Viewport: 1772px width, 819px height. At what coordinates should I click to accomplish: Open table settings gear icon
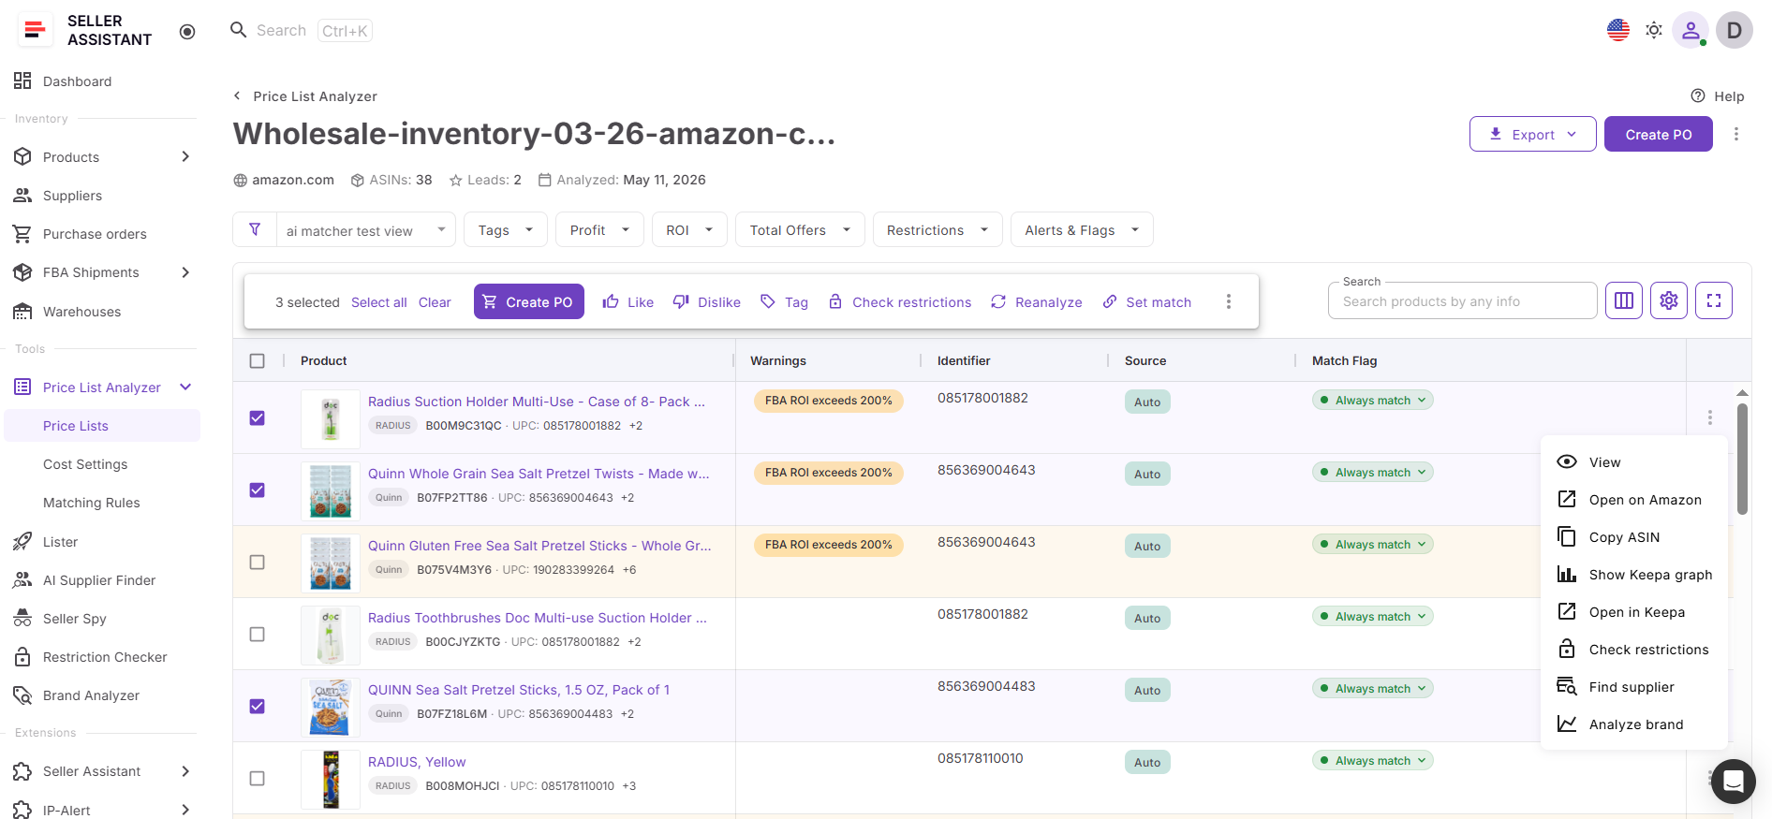(x=1669, y=300)
